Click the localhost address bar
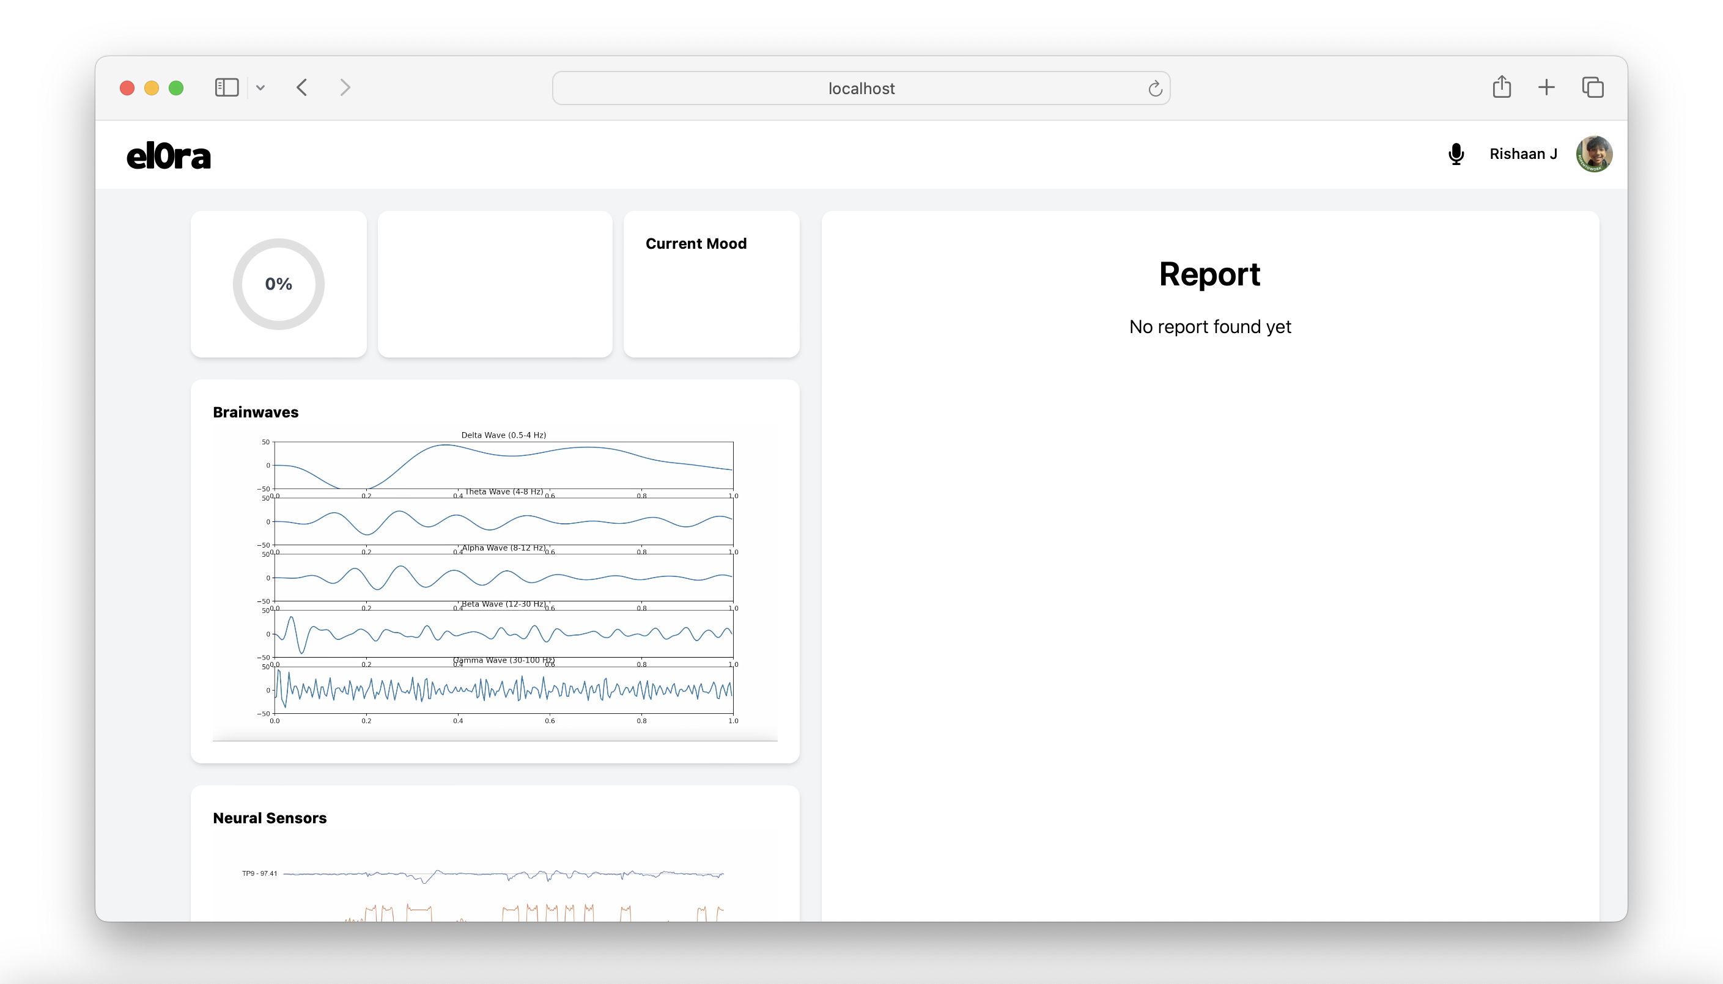Viewport: 1723px width, 984px height. tap(860, 89)
